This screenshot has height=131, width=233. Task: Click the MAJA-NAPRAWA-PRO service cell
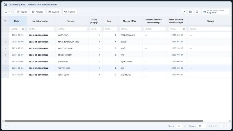click(x=68, y=42)
